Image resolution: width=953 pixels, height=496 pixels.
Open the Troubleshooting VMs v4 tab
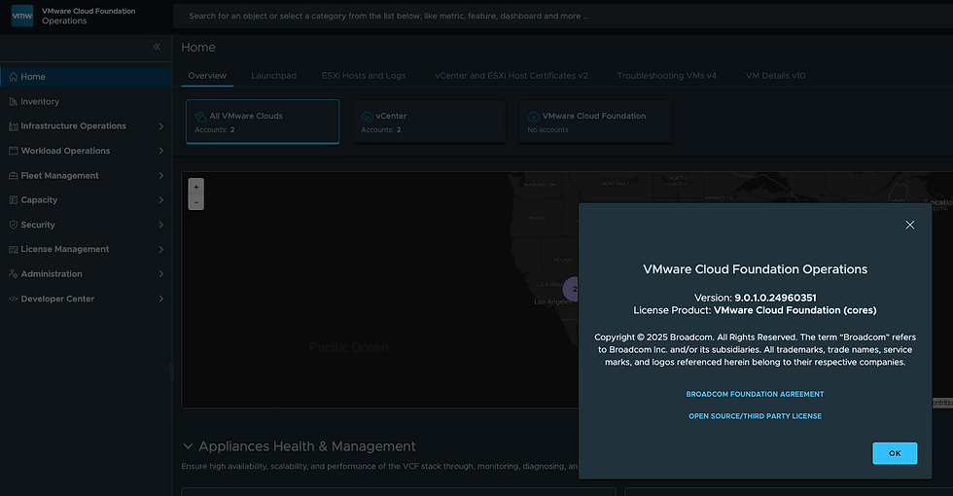click(667, 76)
